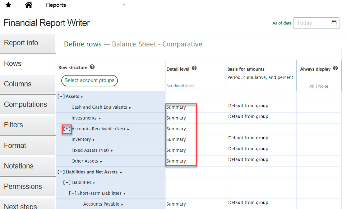The height and width of the screenshot is (209, 347).
Task: Click help icon beside Detail level
Action: tap(194, 68)
